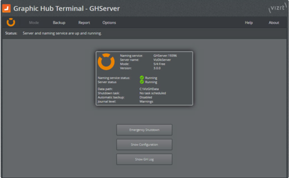Open the Report menu
The image size is (289, 178).
point(84,23)
